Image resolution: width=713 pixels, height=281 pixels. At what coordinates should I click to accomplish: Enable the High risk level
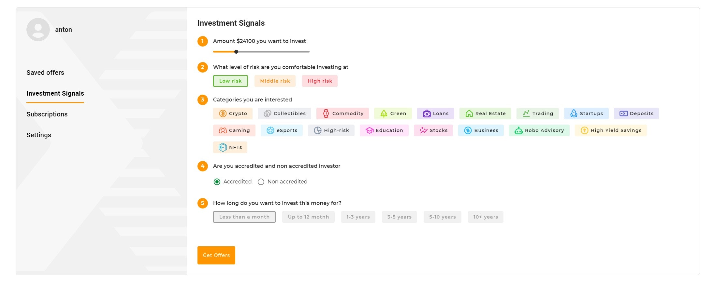[x=320, y=81]
